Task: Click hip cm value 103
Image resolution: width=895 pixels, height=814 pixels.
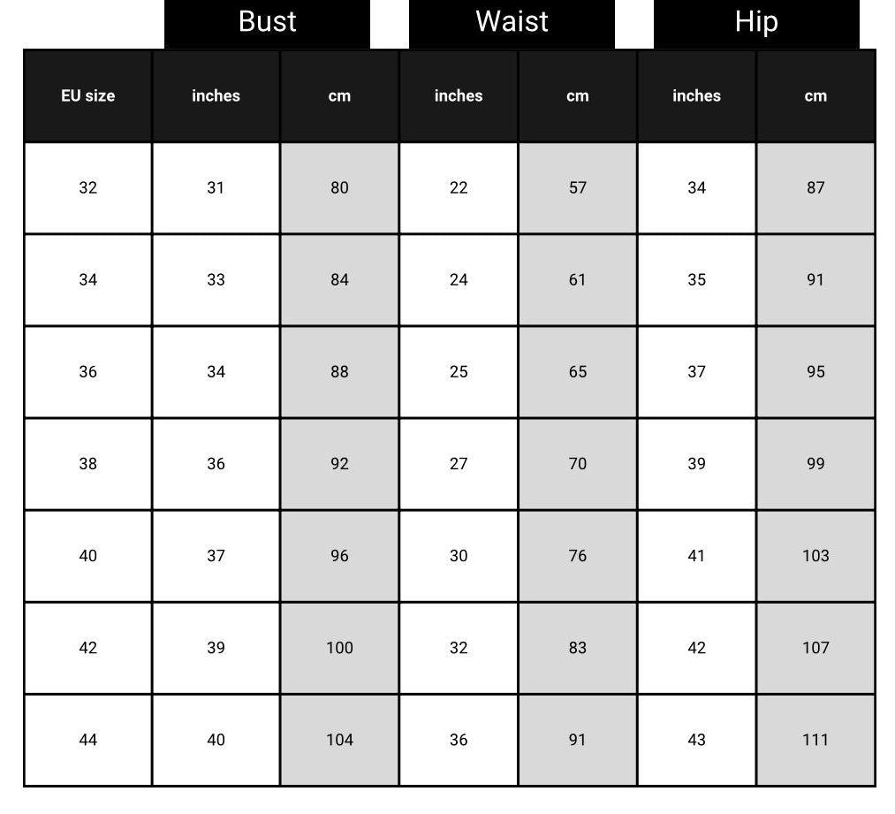Action: (815, 556)
